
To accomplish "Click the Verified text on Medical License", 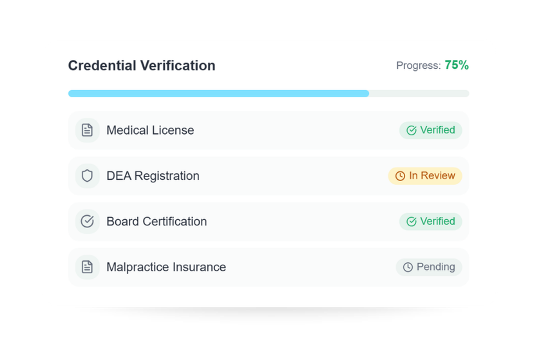I will tap(437, 130).
